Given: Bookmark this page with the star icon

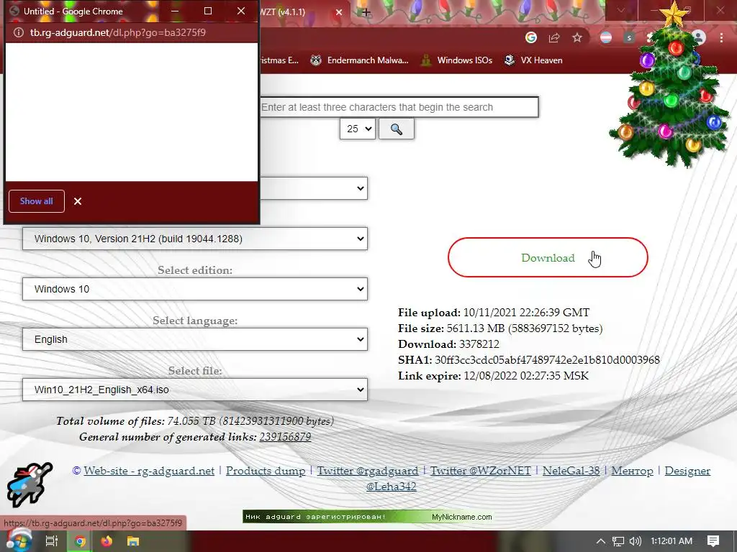Looking at the screenshot, I should point(577,37).
